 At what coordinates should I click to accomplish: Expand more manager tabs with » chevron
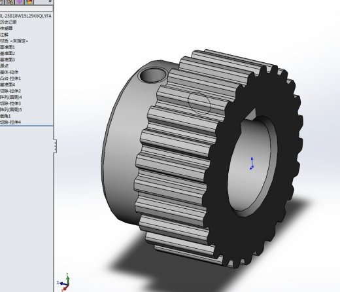[50, 1]
